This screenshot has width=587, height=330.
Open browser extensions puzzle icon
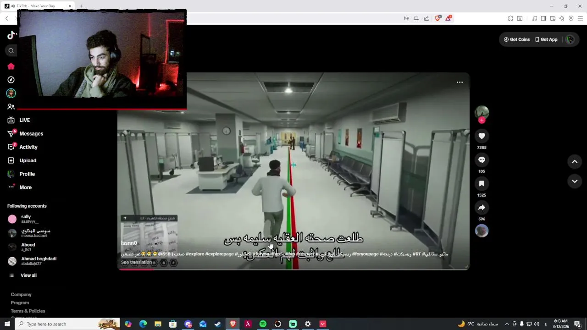510,18
